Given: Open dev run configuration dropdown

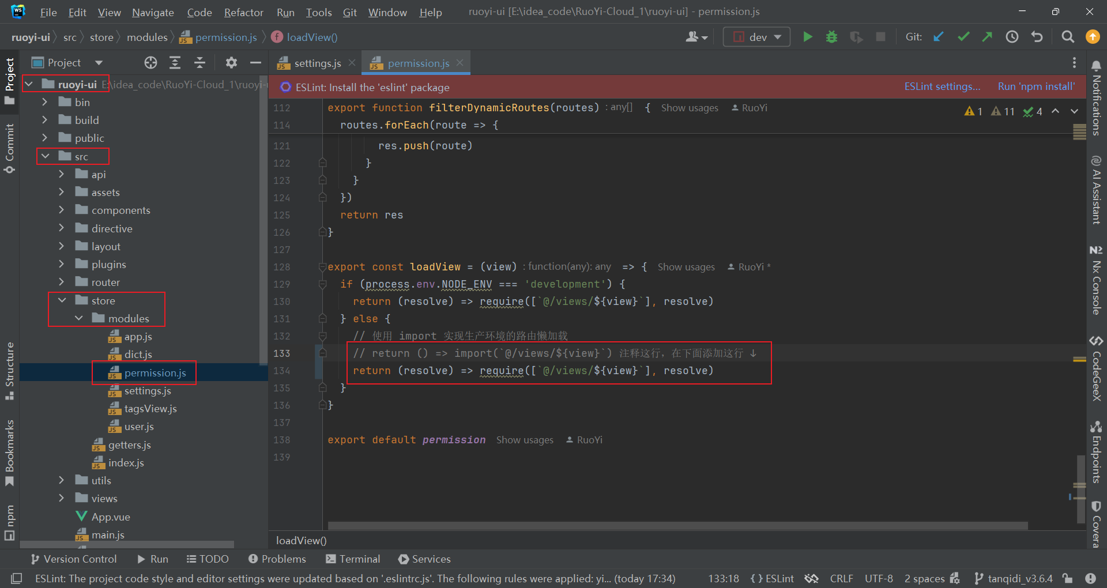Looking at the screenshot, I should click(756, 37).
